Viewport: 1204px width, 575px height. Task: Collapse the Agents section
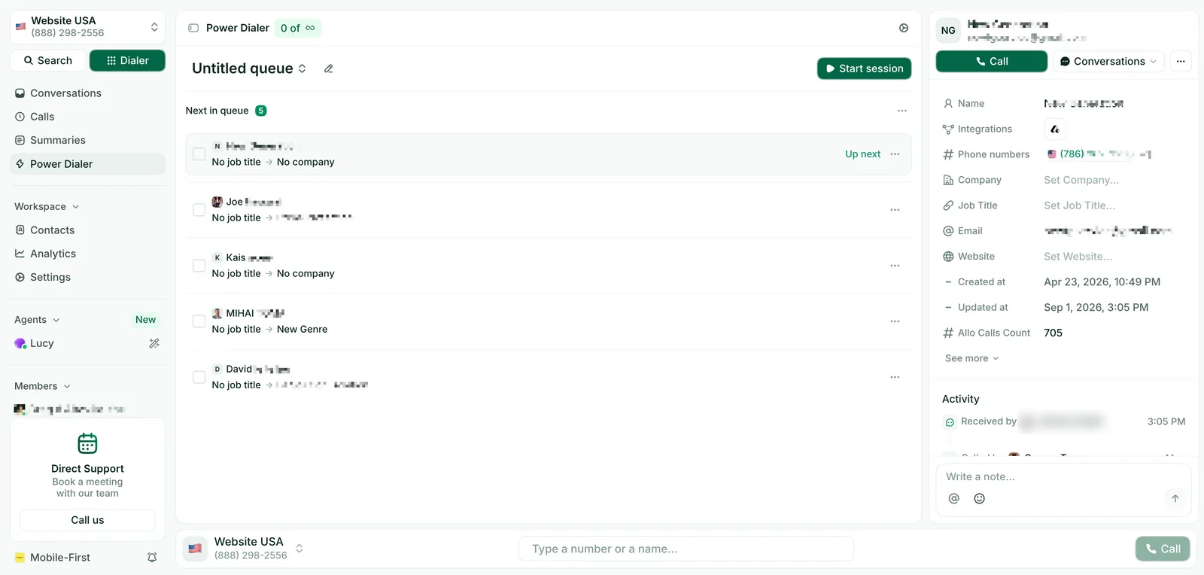[37, 320]
